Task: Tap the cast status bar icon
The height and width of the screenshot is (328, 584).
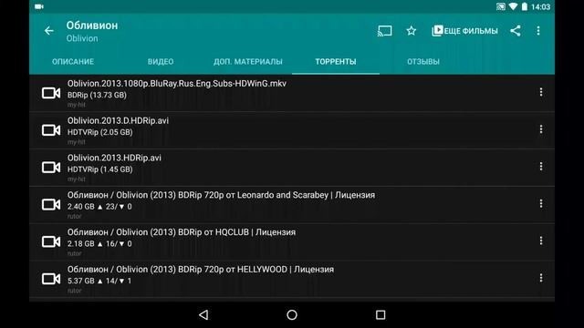Action: pyautogui.click(x=501, y=6)
